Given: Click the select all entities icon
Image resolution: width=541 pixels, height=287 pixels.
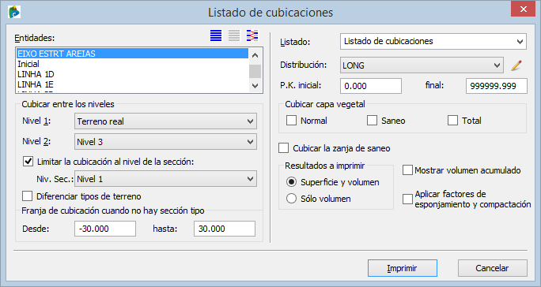Looking at the screenshot, I should (x=216, y=35).
